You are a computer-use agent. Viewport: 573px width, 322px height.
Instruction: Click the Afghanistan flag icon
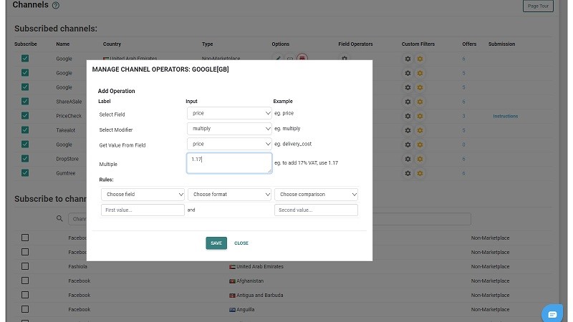point(232,281)
